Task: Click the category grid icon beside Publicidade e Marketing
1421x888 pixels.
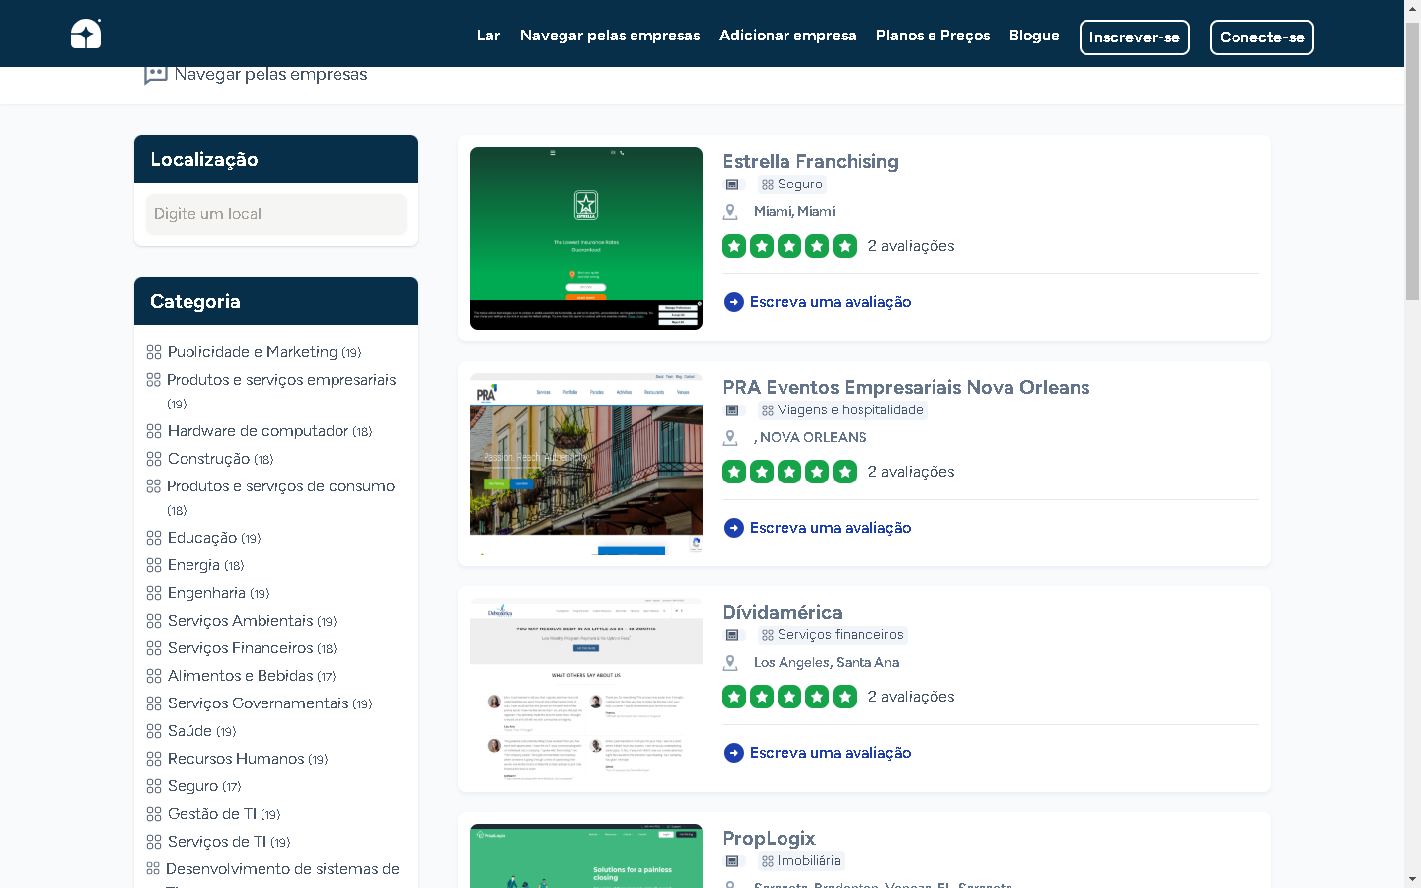Action: coord(154,352)
